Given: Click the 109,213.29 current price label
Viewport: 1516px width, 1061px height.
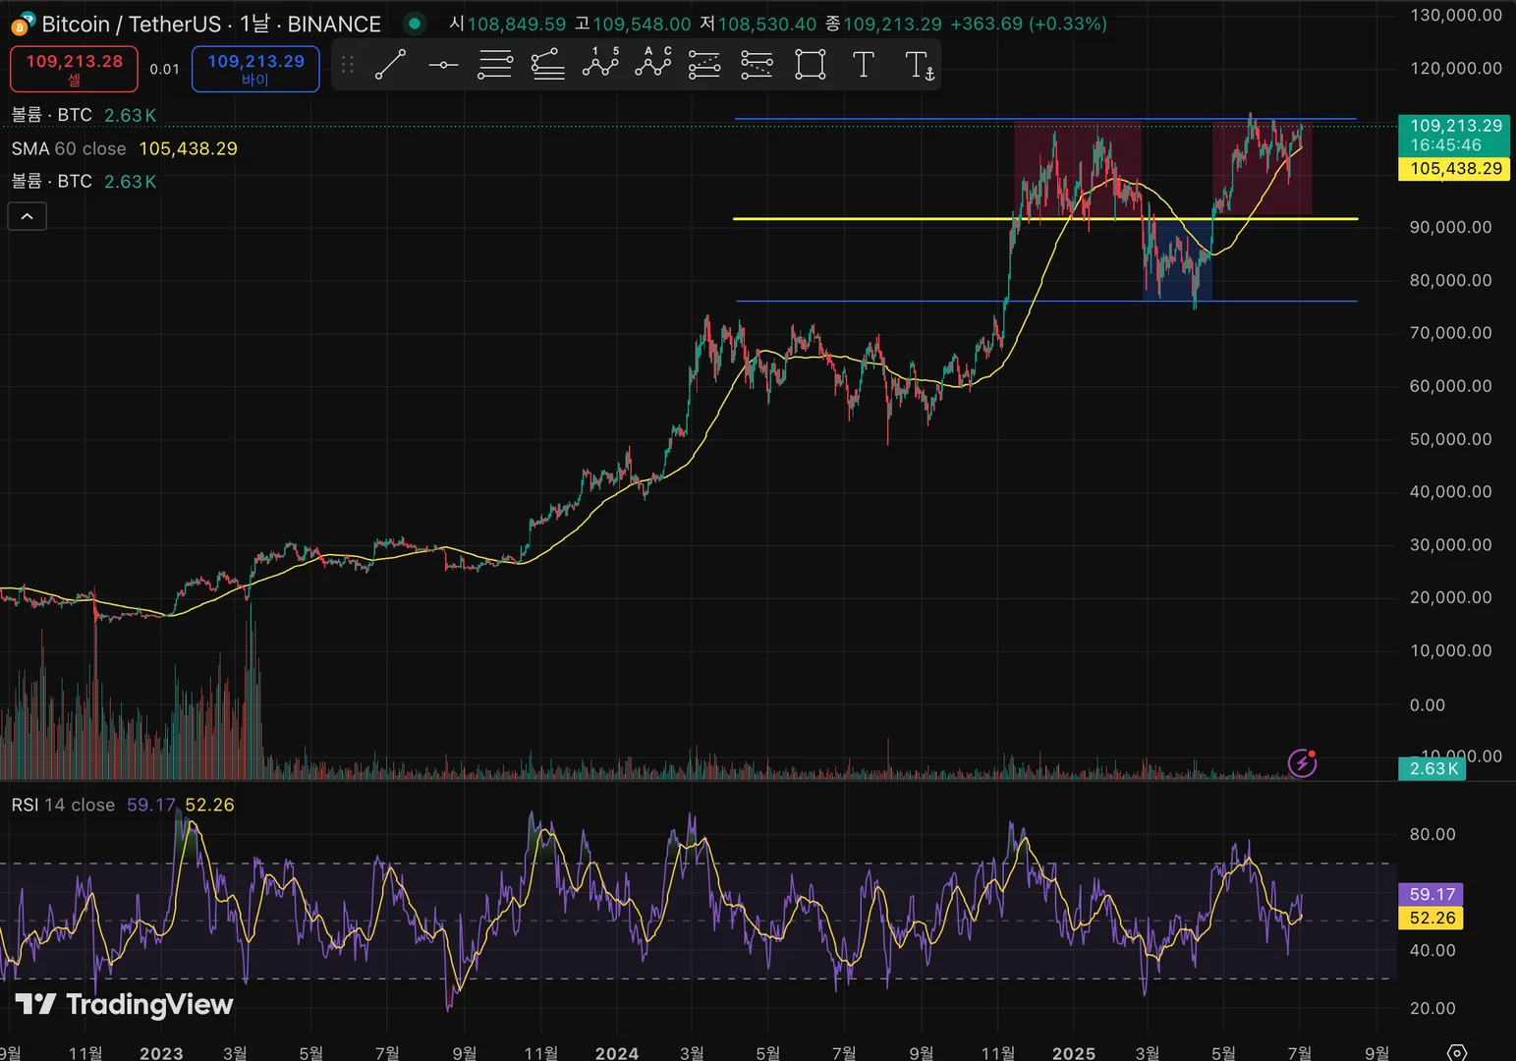Looking at the screenshot, I should coord(1455,126).
